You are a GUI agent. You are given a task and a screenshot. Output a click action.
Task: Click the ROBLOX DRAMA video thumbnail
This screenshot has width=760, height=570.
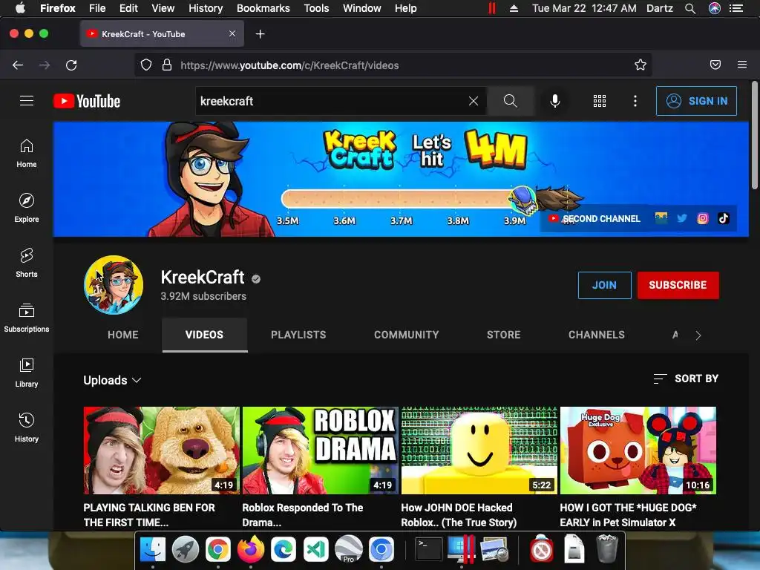pyautogui.click(x=321, y=451)
